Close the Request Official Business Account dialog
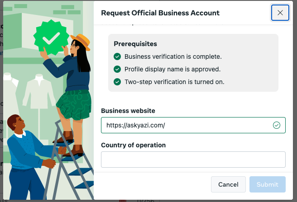Image resolution: width=297 pixels, height=202 pixels. (280, 13)
